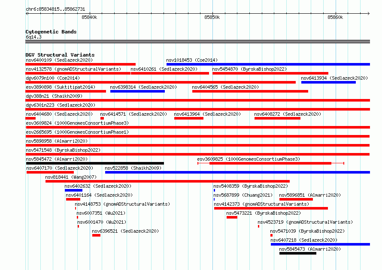Click the nsv6007351 (Wu2021) label
The width and height of the screenshot is (382, 270).
[101, 213]
